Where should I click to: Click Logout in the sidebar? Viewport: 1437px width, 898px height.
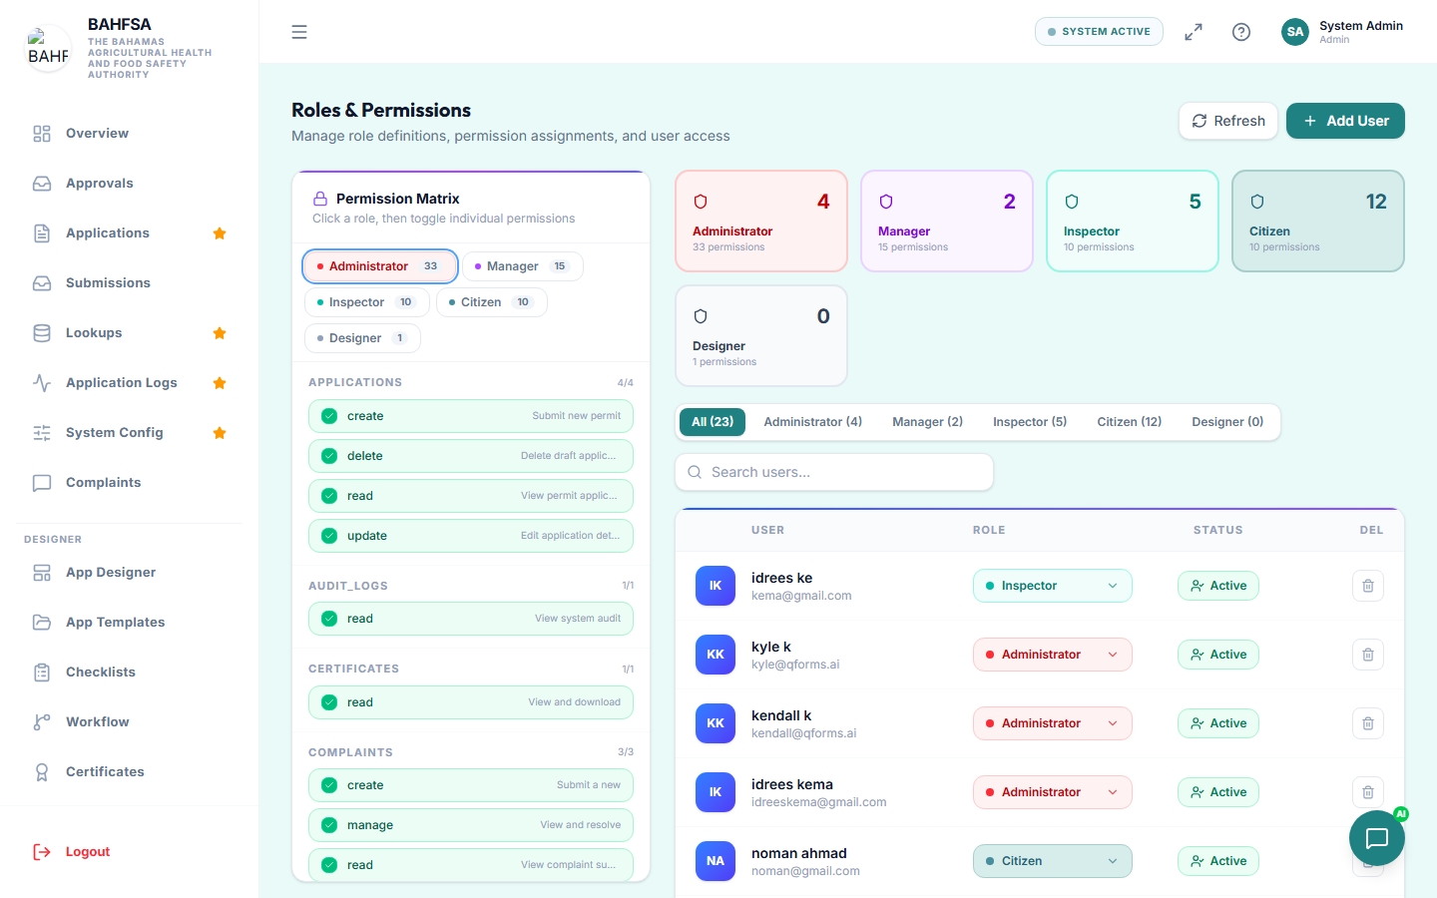pos(130,852)
